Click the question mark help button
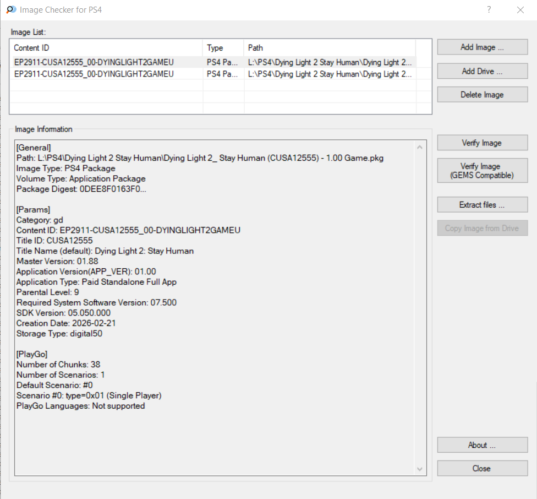Viewport: 537px width, 499px height. coord(489,10)
